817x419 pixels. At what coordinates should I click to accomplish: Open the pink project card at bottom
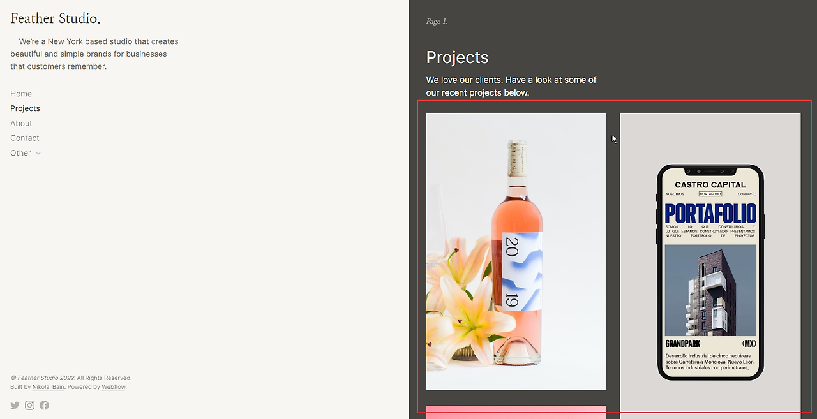(x=516, y=412)
